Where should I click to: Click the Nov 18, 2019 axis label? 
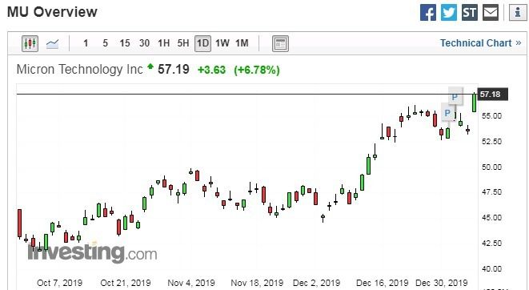(257, 283)
